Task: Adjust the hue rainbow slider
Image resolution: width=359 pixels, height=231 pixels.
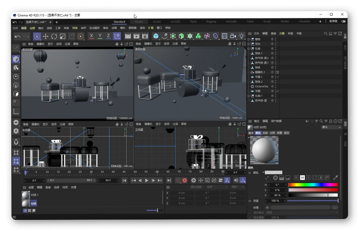Action: click(x=313, y=184)
